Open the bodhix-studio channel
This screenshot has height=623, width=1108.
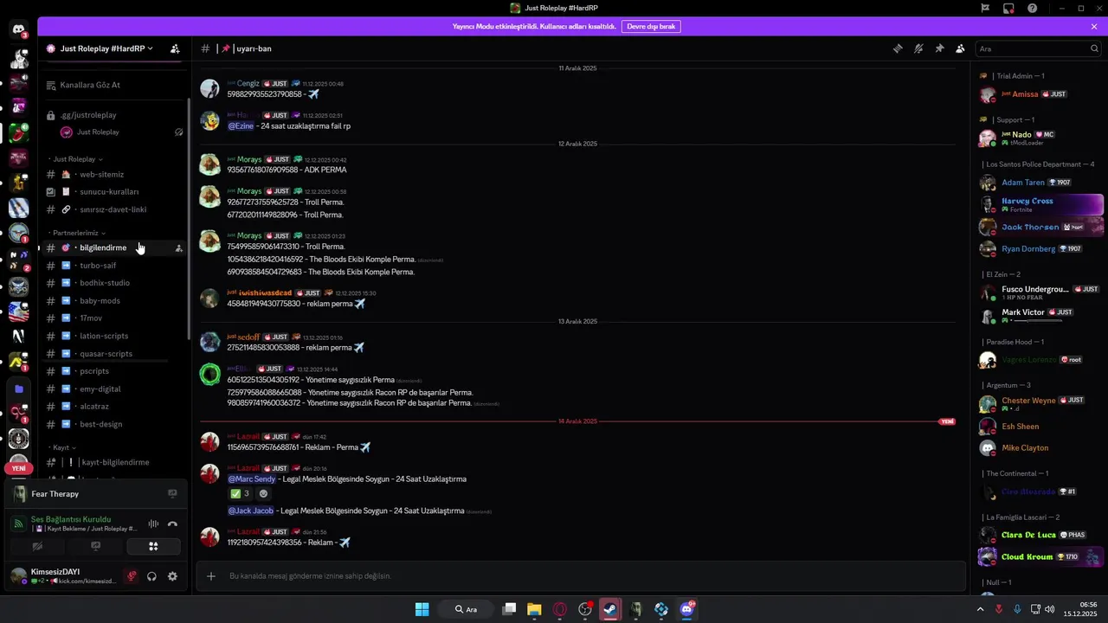coord(113,283)
